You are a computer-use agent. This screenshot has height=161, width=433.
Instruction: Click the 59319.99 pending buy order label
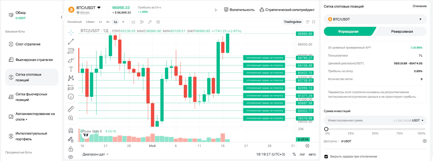click(x=264, y=118)
